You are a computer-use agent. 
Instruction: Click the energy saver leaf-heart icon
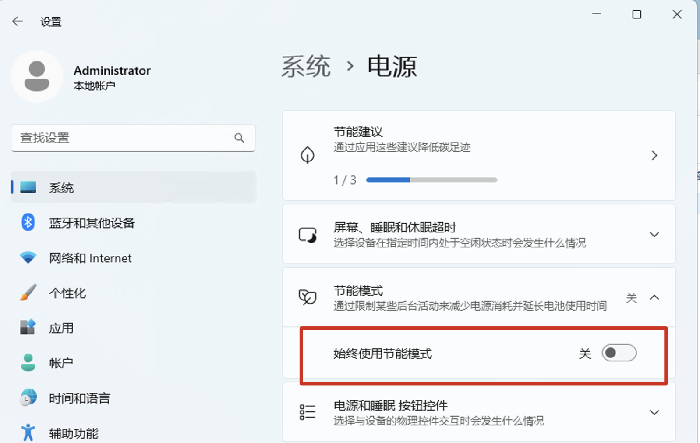[x=308, y=297]
